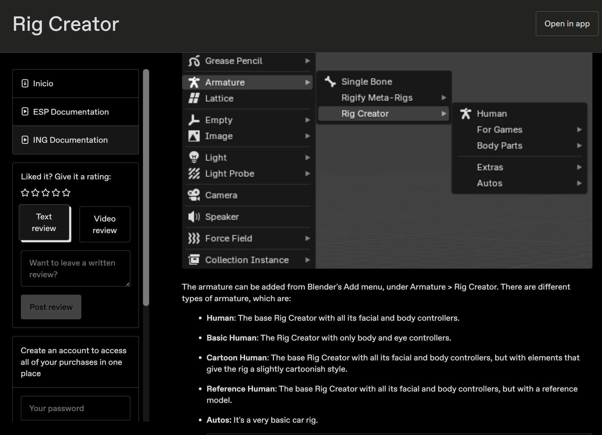This screenshot has height=435, width=602.
Task: Click the Post review button
Action: 51,307
